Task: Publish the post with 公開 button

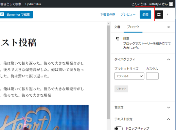Action: [x=145, y=14]
